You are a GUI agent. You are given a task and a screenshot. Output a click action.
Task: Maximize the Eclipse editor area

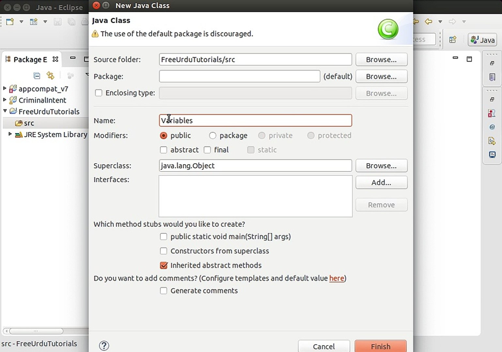469,59
